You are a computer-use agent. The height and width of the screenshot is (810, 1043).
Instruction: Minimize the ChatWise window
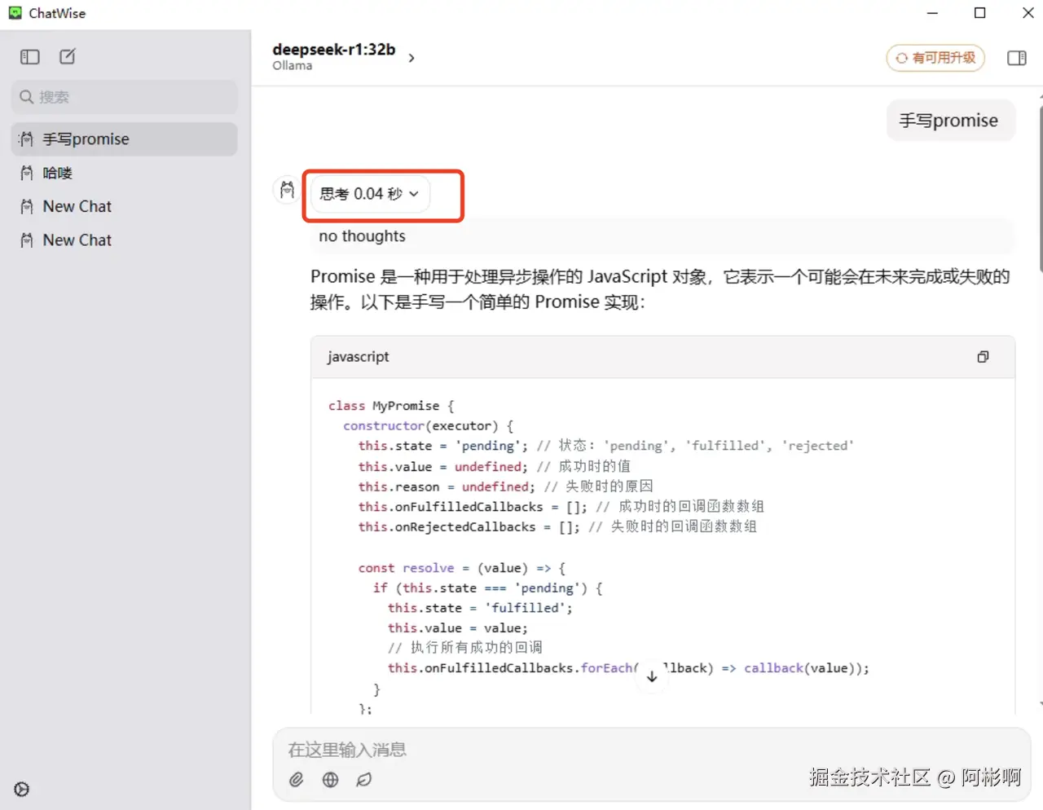tap(933, 13)
